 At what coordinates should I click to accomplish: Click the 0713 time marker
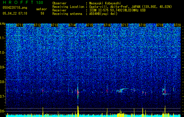(x=55, y=25)
